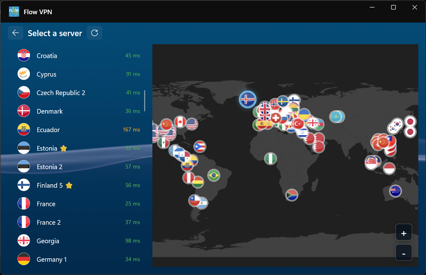Click the Denmark flag in the server list

(24, 111)
